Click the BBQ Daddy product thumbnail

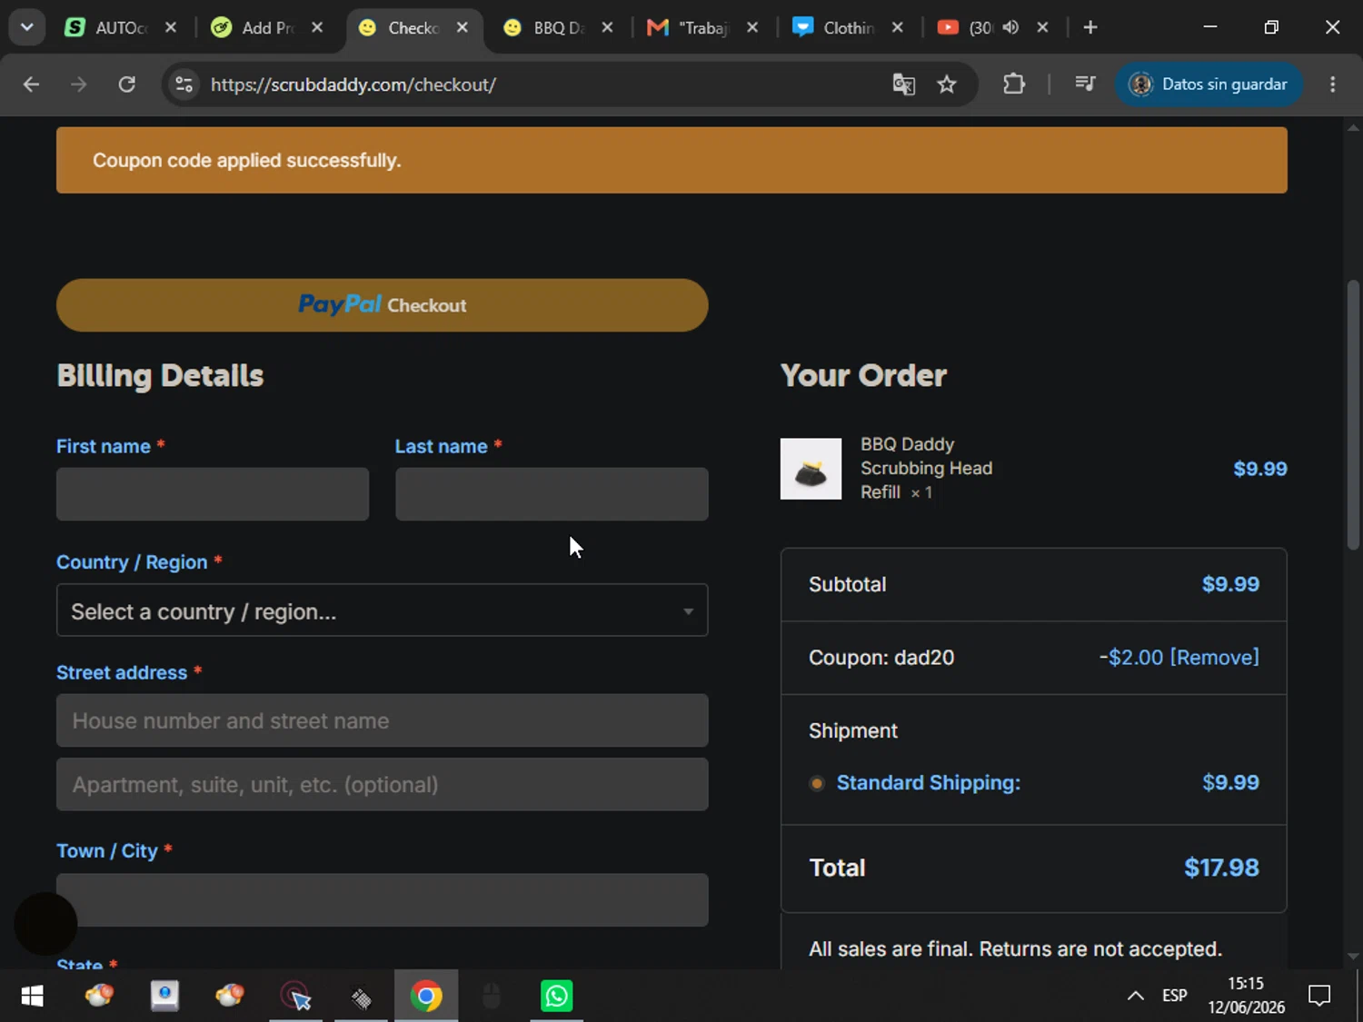(811, 469)
